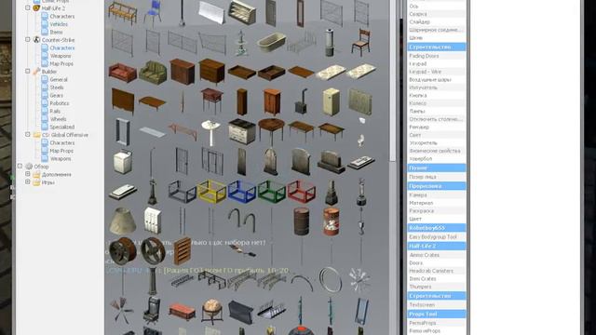Screen dimensions: 596x335
Task: Select the blue crate frame prop
Action: point(242,192)
